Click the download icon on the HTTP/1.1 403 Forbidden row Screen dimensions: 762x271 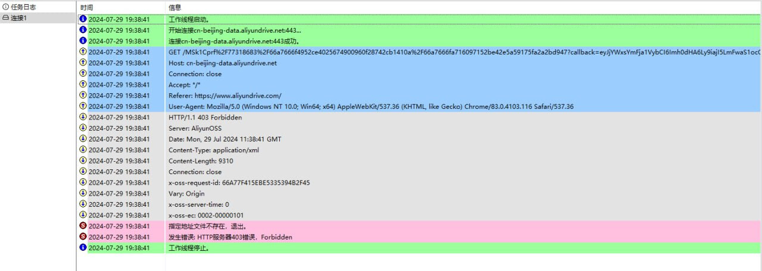[83, 117]
